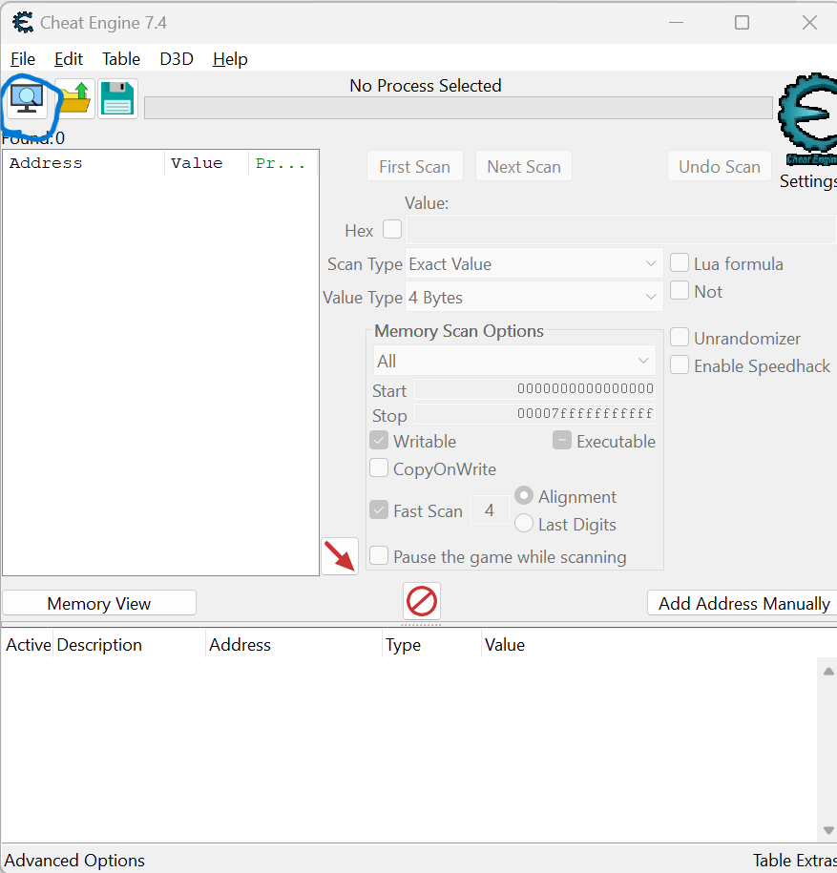837x873 pixels.
Task: Click the Start address field
Action: coord(534,388)
